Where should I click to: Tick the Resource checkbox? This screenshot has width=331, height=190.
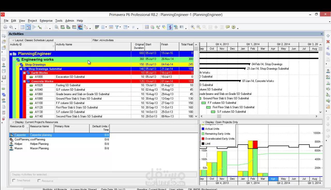click(x=39, y=181)
